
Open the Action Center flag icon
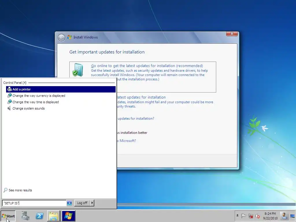click(x=243, y=216)
